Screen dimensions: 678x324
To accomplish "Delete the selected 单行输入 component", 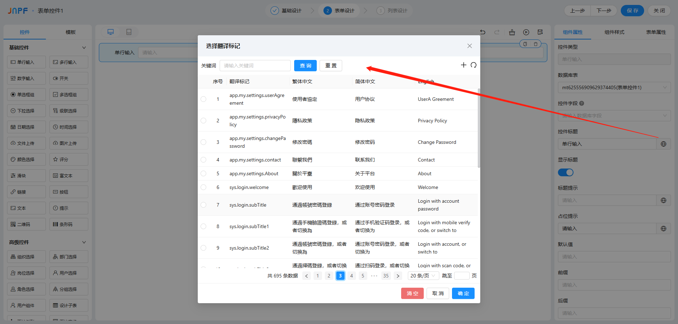I will [536, 44].
